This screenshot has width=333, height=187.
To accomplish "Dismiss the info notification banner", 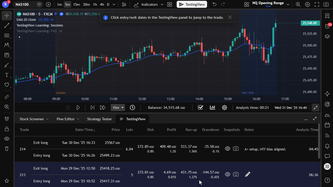I will tap(230, 17).
